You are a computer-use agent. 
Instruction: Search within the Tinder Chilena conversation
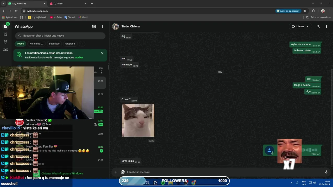[x=318, y=26]
